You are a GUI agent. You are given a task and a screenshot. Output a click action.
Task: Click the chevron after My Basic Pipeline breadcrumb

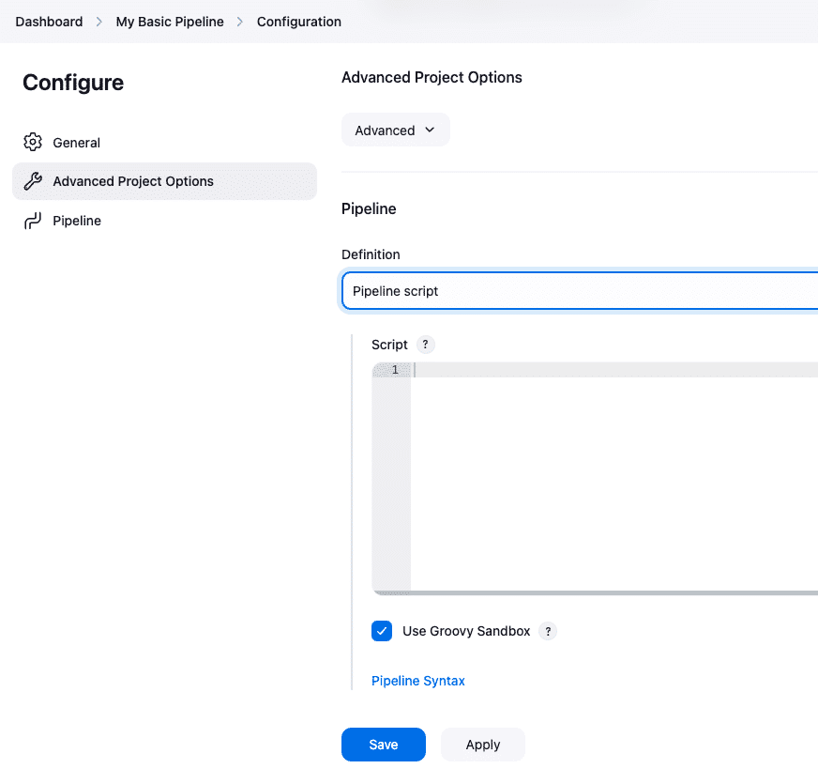[x=240, y=22]
